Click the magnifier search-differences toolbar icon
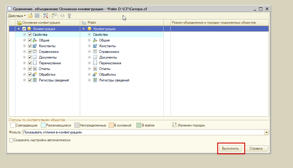Screen dimensions: 293x168 46,16
